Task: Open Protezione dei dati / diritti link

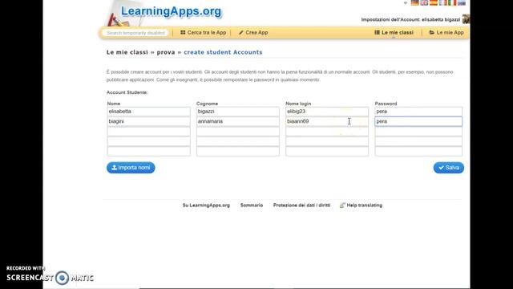Action: click(x=301, y=206)
